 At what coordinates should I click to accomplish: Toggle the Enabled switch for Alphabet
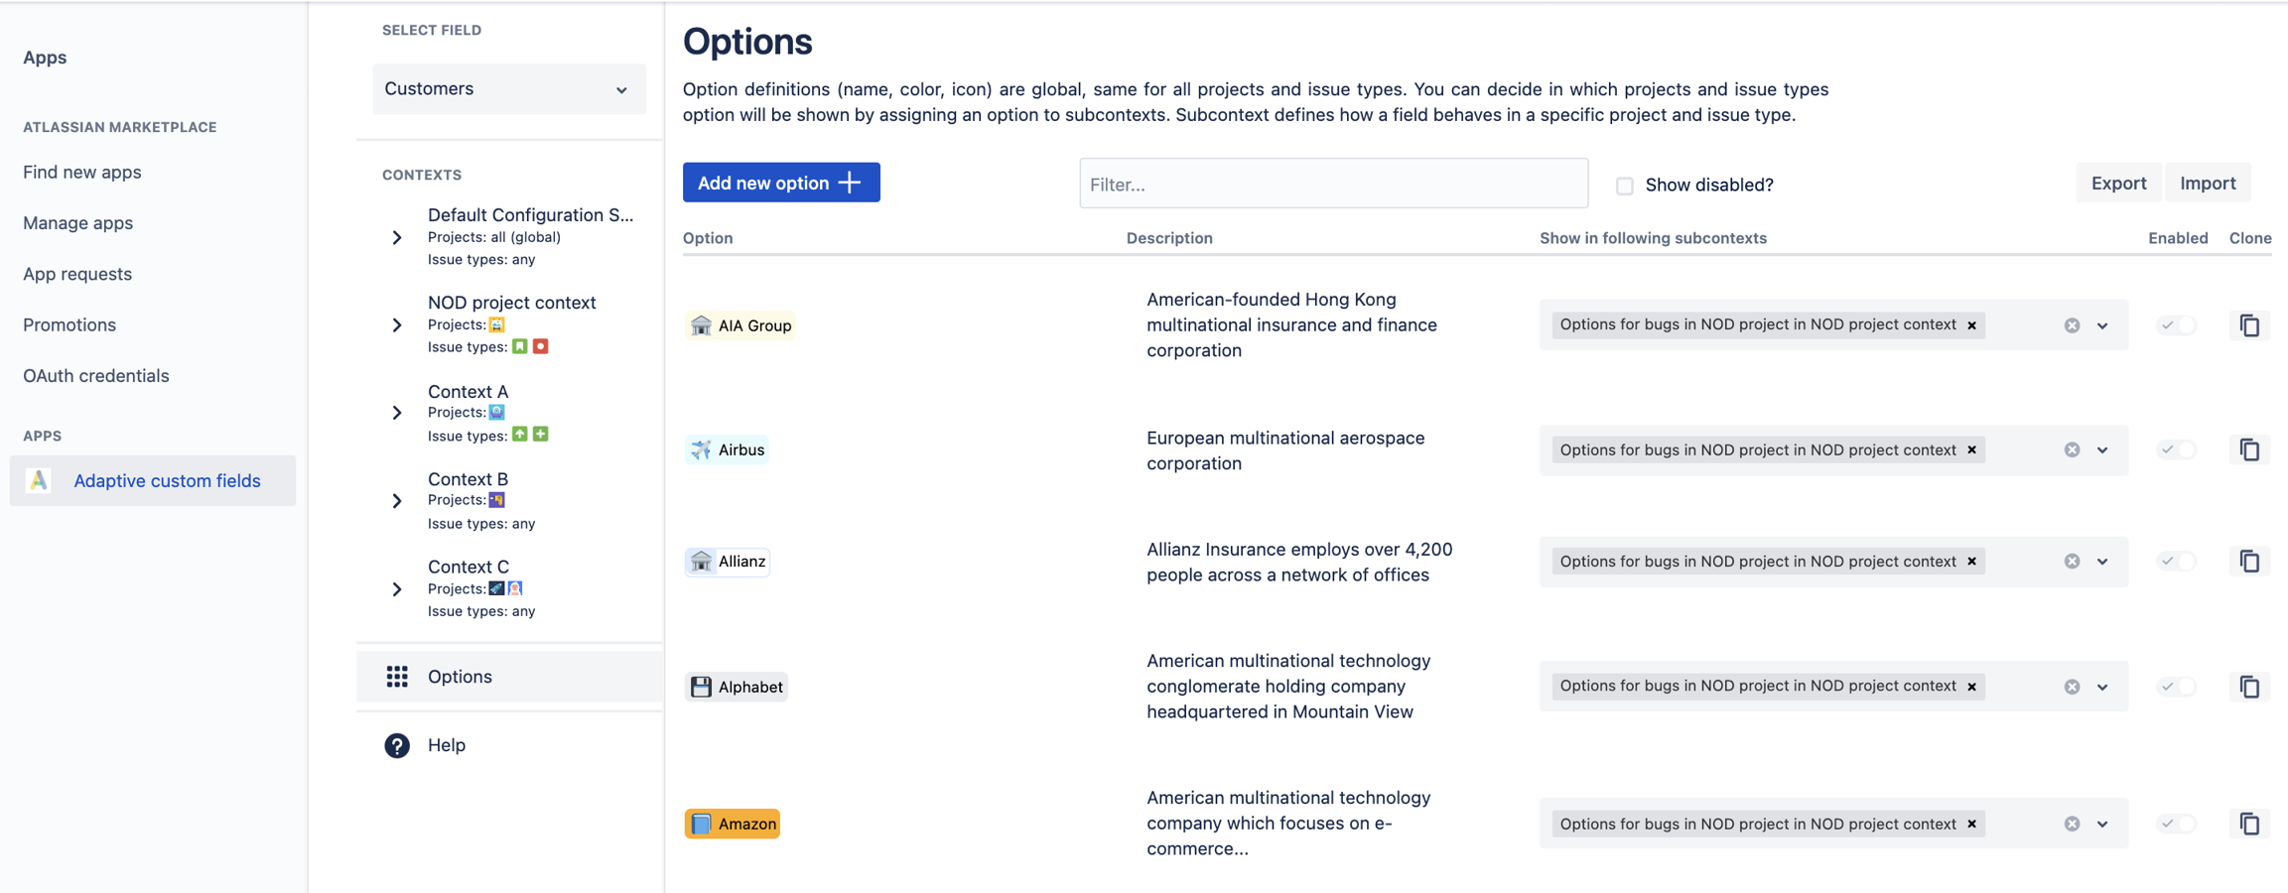(2176, 687)
